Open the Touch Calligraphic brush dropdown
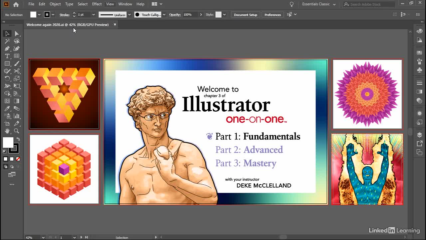 click(164, 15)
